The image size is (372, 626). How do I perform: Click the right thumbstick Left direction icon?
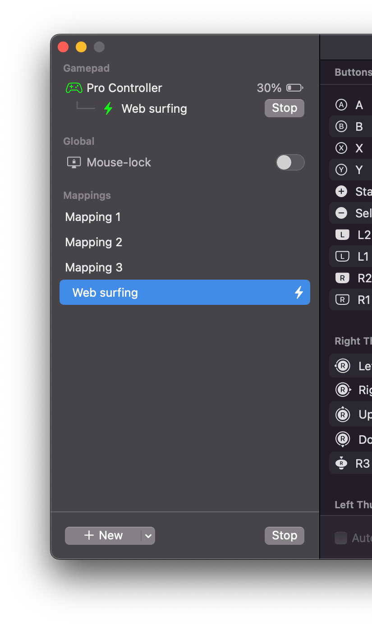342,366
